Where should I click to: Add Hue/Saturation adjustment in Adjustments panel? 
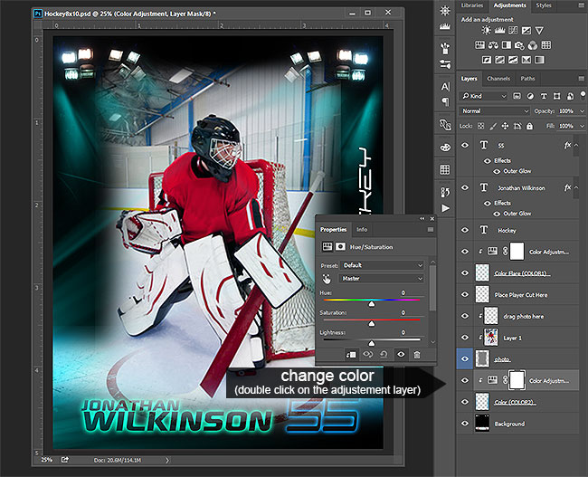480,45
